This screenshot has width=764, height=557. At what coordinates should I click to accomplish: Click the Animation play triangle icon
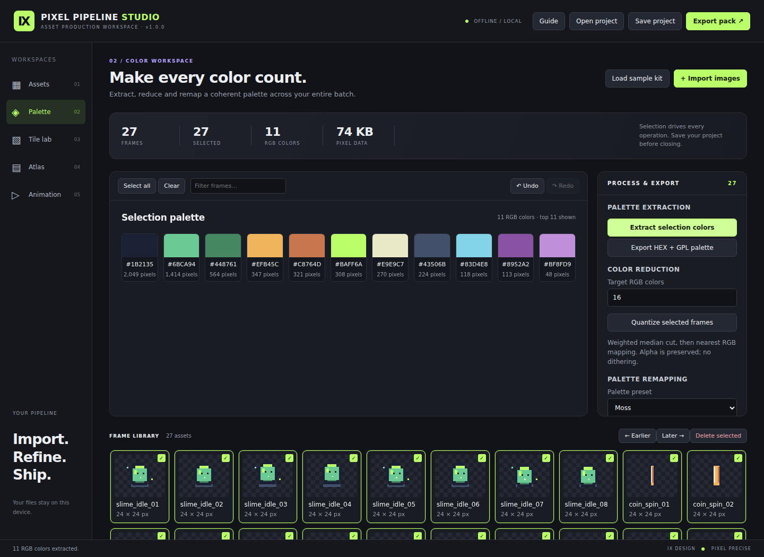tap(15, 195)
